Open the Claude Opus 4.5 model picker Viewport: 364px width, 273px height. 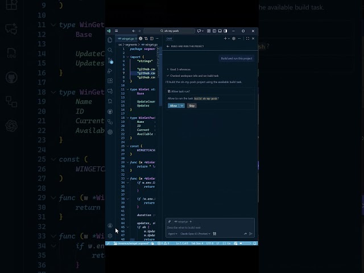point(195,234)
